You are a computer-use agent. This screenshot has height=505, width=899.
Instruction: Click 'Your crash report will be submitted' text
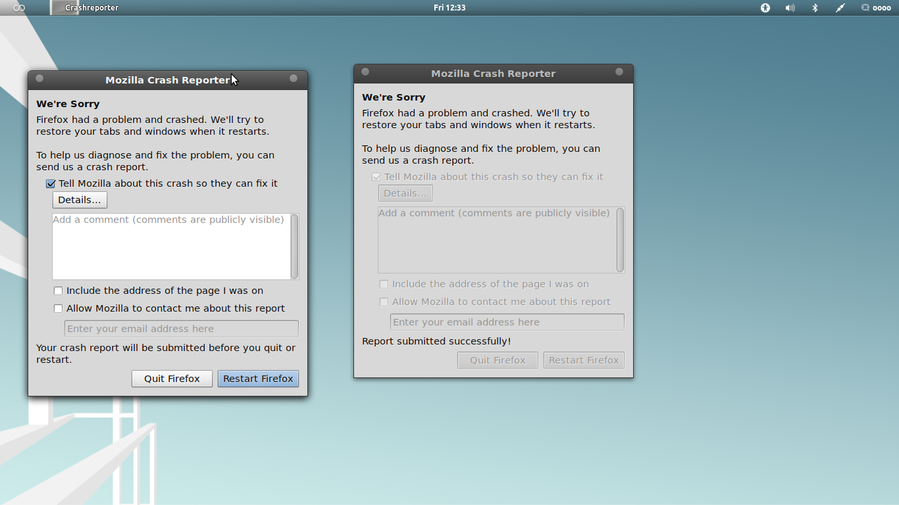tap(166, 354)
